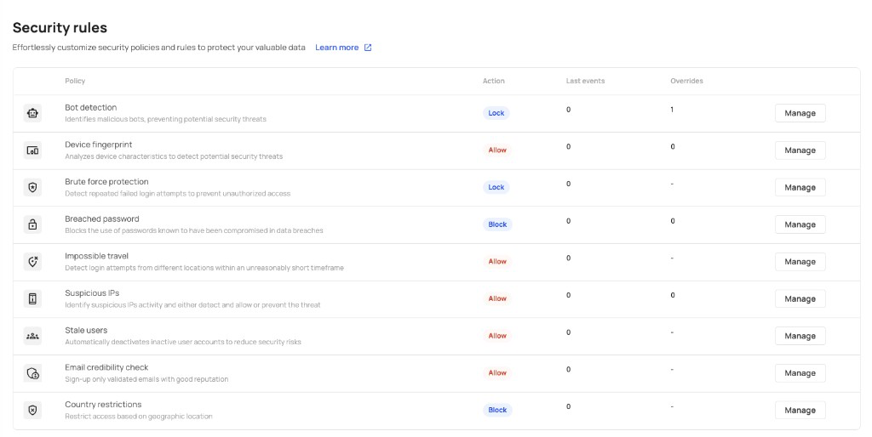Click the Allow badge for Device fingerprint
This screenshot has width=872, height=437.
click(x=497, y=150)
